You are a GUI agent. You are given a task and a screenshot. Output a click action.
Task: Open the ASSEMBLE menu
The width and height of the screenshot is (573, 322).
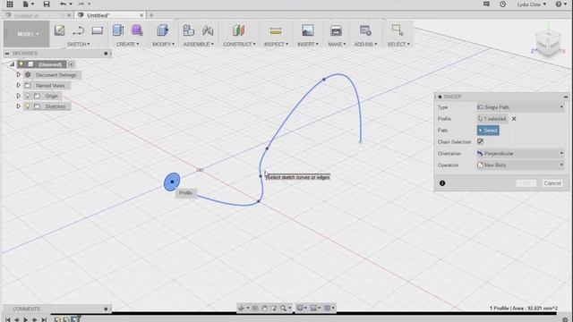199,44
